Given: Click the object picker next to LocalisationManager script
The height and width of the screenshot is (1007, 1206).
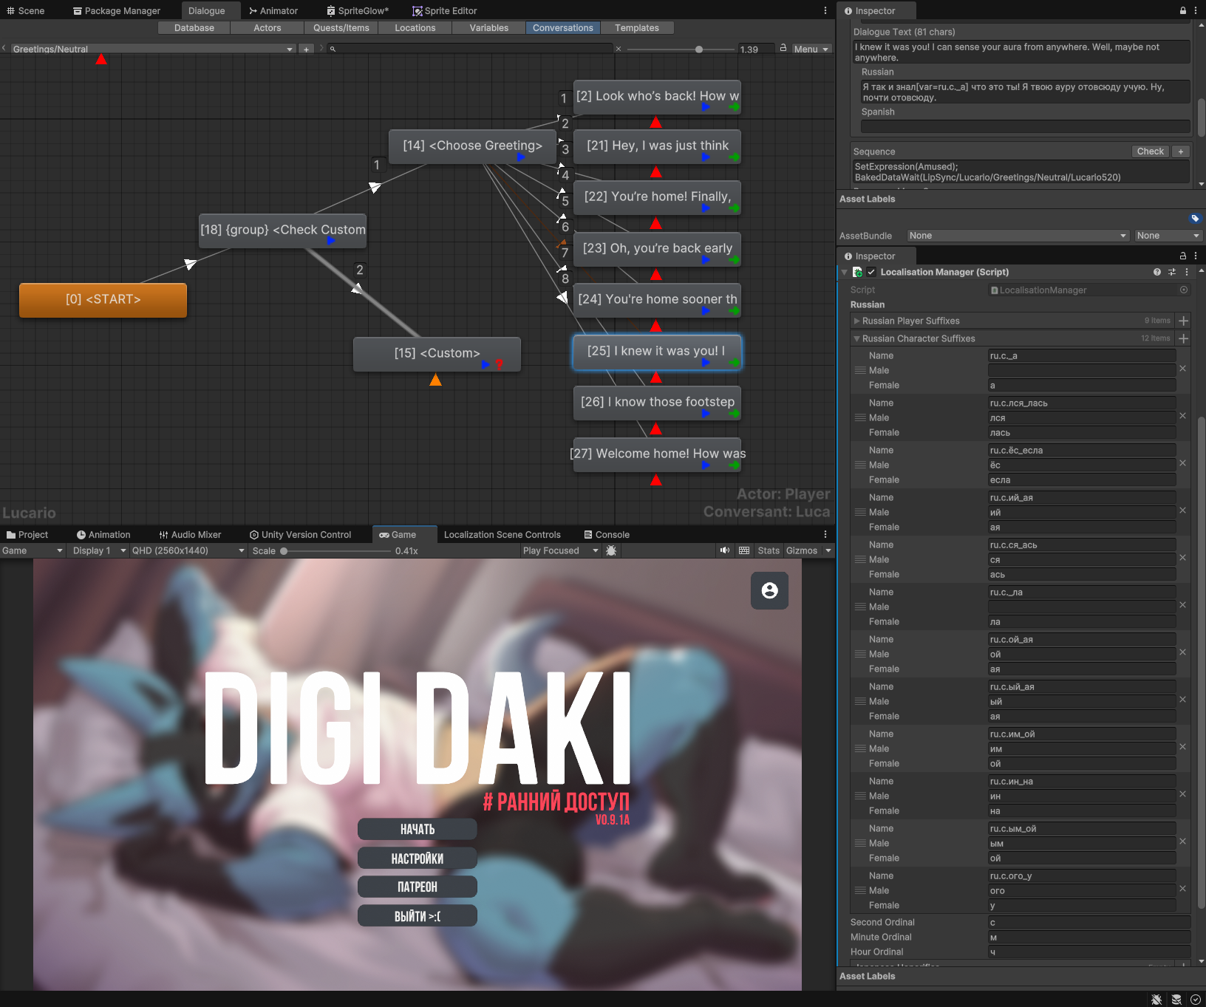Looking at the screenshot, I should click(1184, 290).
